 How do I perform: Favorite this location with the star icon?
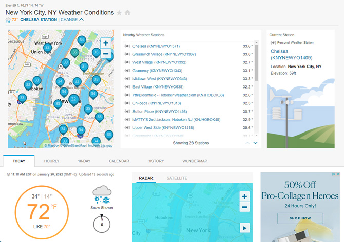pyautogui.click(x=119, y=13)
